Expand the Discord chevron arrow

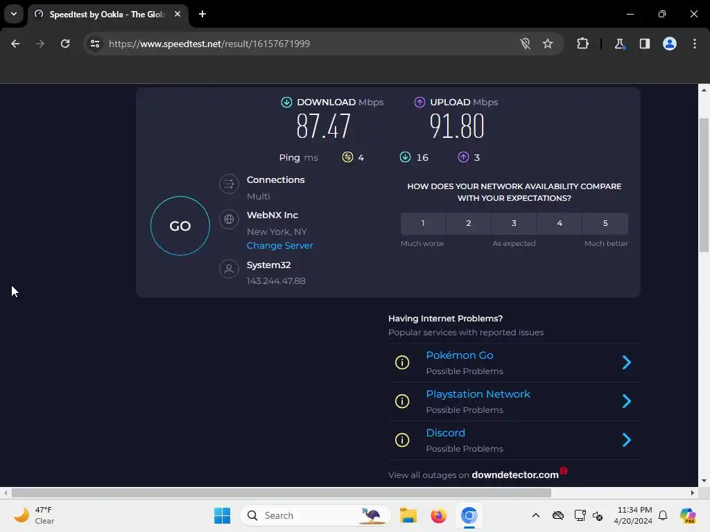(x=627, y=440)
